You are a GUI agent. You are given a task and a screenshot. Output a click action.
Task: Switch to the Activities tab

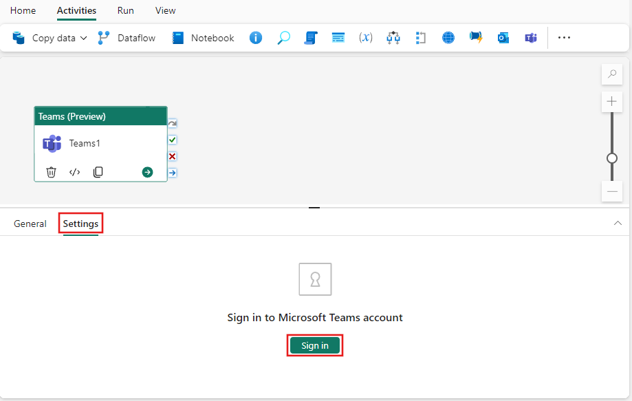[x=76, y=10]
